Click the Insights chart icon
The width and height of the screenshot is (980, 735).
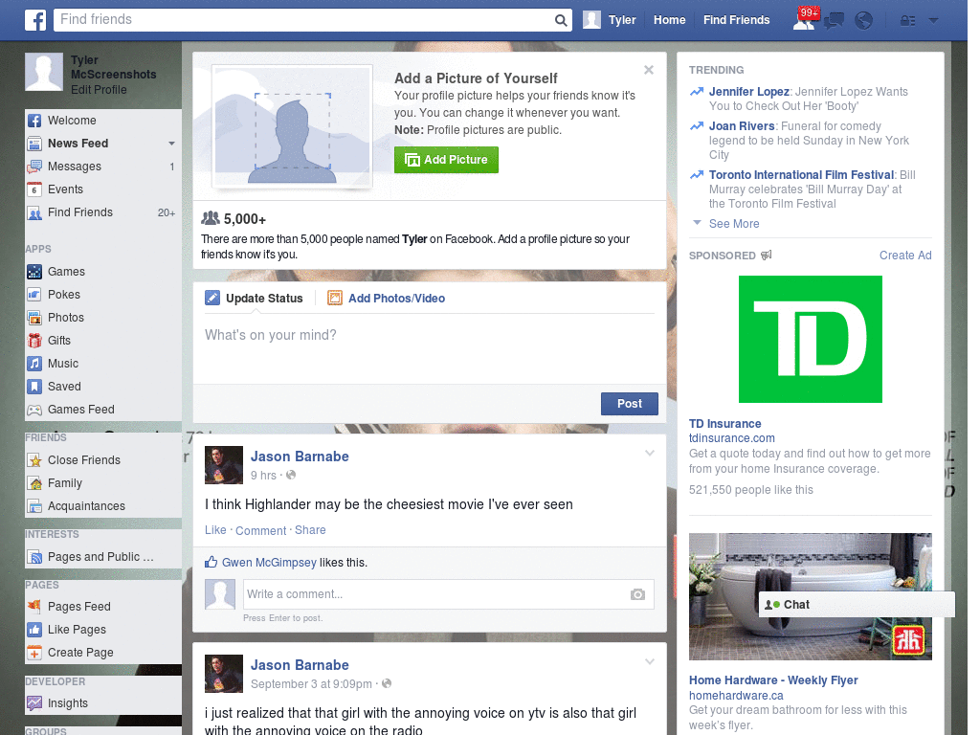[x=34, y=703]
